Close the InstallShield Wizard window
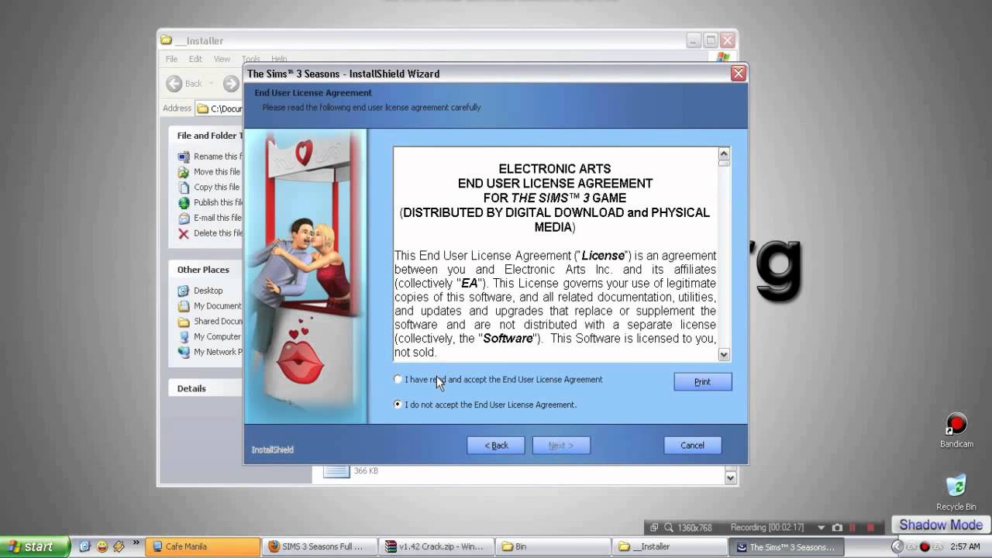 [x=738, y=74]
